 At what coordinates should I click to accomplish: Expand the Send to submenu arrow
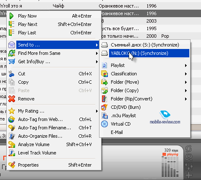[97, 45]
